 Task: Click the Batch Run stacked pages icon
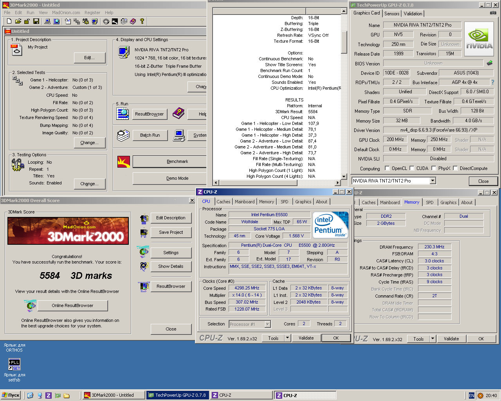pos(123,135)
